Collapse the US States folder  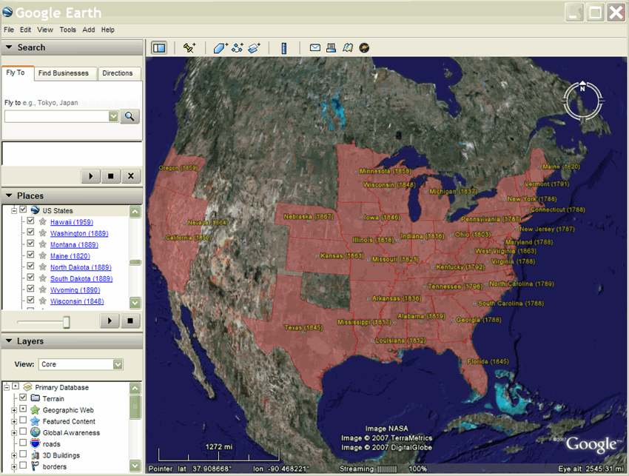[x=14, y=211]
